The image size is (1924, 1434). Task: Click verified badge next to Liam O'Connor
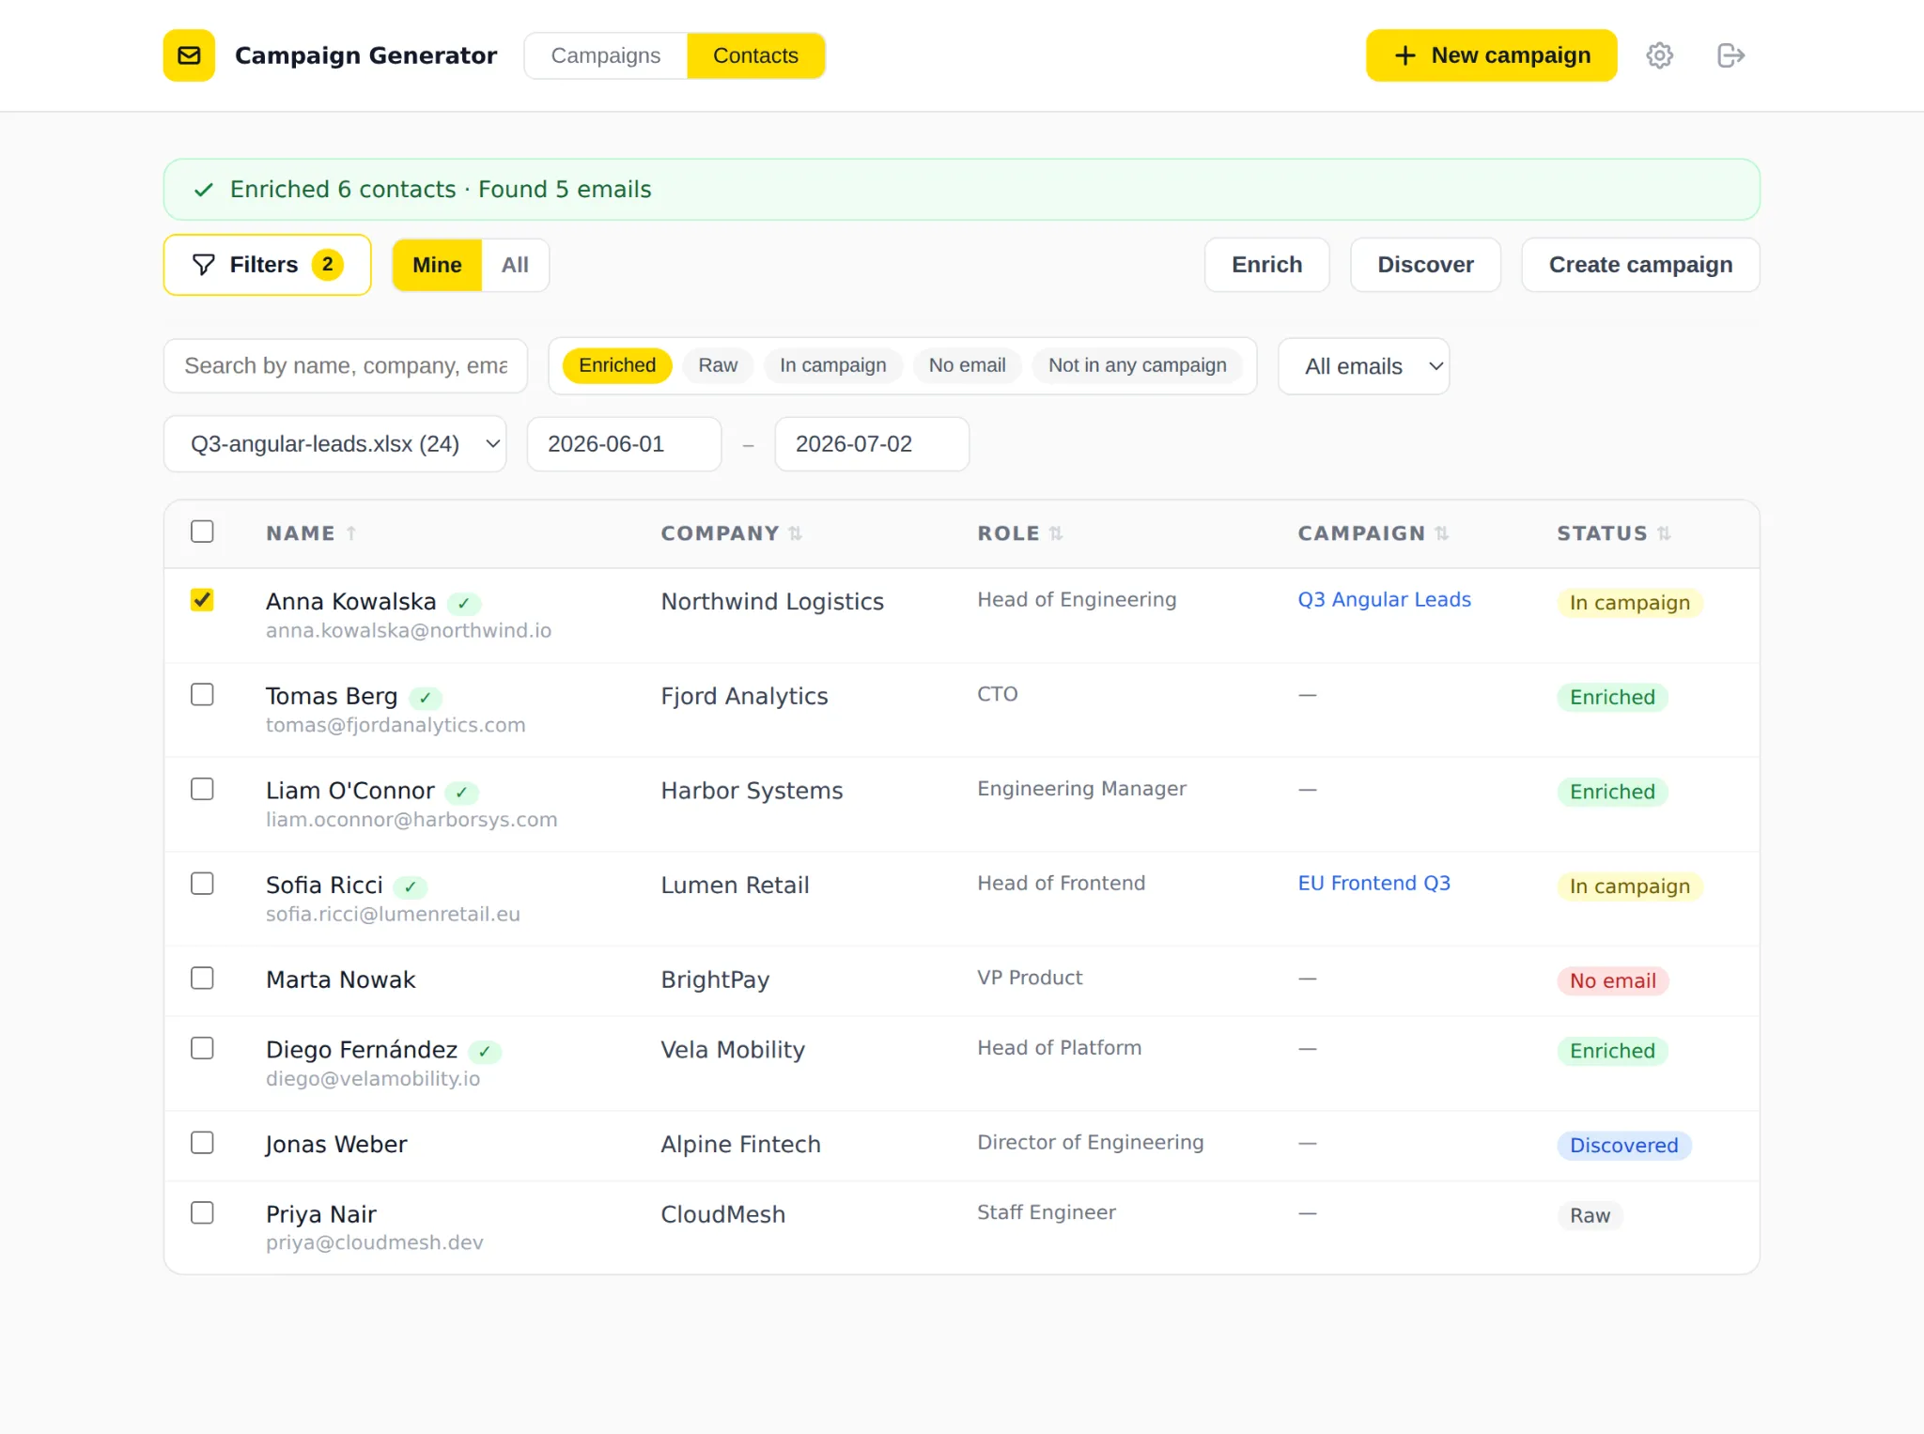pos(462,793)
